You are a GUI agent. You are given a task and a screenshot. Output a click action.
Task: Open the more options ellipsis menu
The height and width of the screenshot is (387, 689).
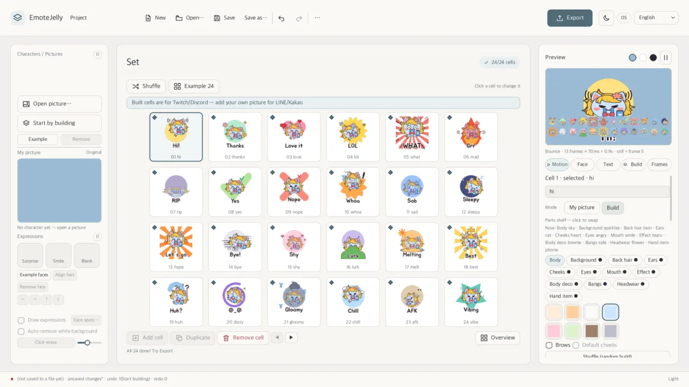(x=318, y=18)
